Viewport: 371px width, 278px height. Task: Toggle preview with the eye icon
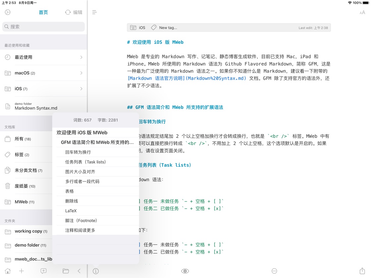pos(185,271)
